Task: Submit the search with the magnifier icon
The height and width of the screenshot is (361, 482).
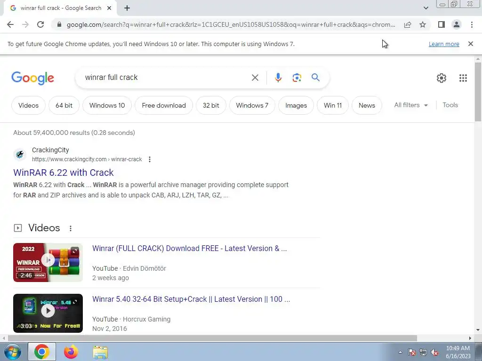Action: [x=315, y=78]
